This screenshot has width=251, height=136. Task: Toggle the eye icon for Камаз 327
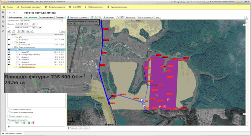point(9,52)
